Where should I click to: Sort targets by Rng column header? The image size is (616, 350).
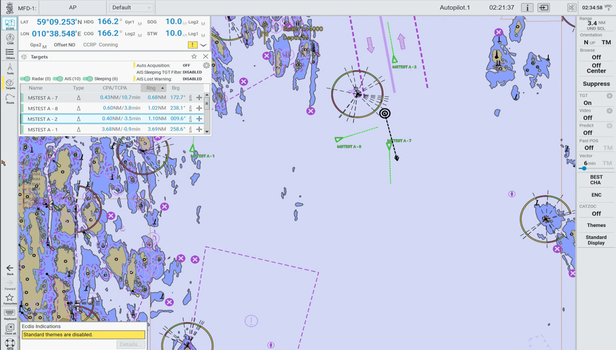[153, 88]
